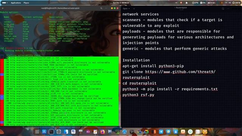Click the battery 100% indicator
This screenshot has width=242, height=136.
click(x=236, y=3)
